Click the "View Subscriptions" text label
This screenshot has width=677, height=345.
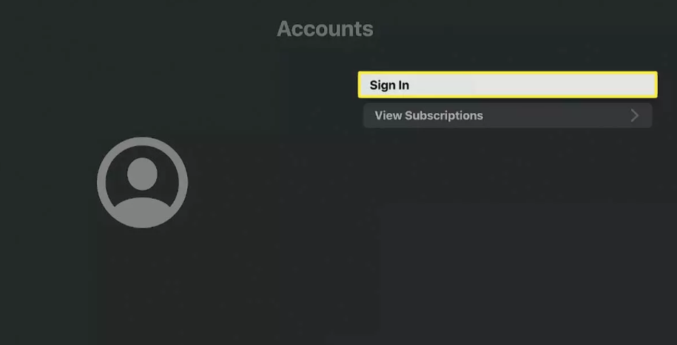pos(428,115)
